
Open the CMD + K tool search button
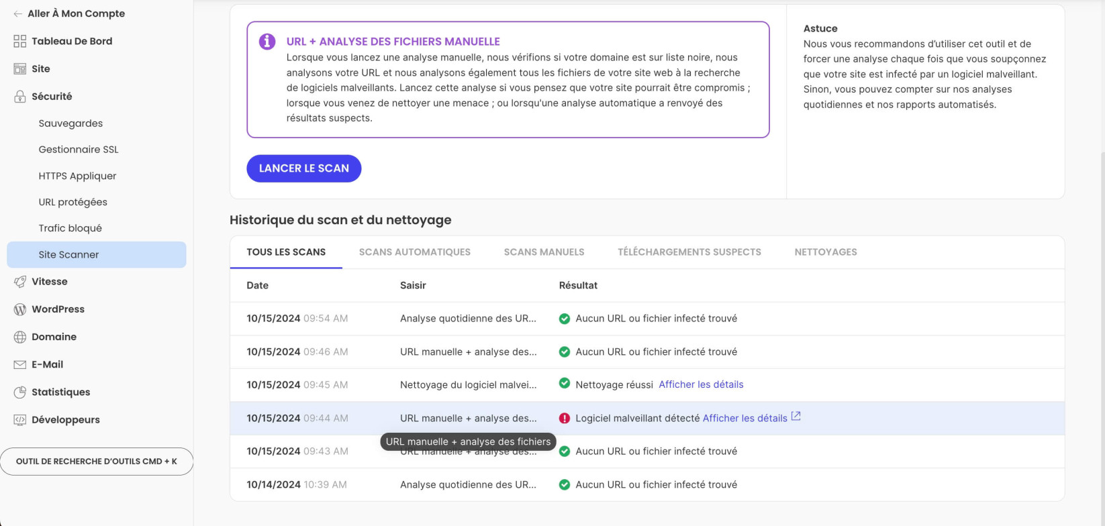click(97, 462)
